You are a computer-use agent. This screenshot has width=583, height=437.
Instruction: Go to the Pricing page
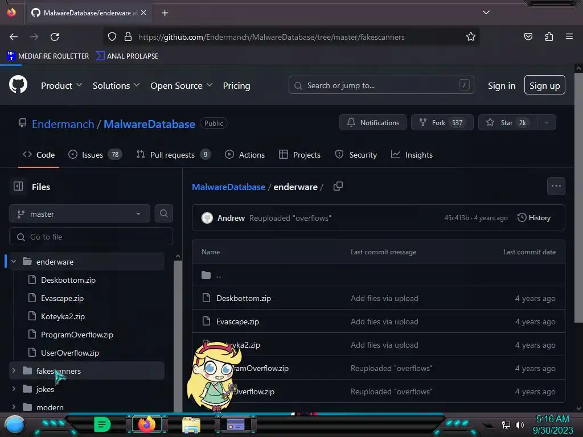click(236, 85)
